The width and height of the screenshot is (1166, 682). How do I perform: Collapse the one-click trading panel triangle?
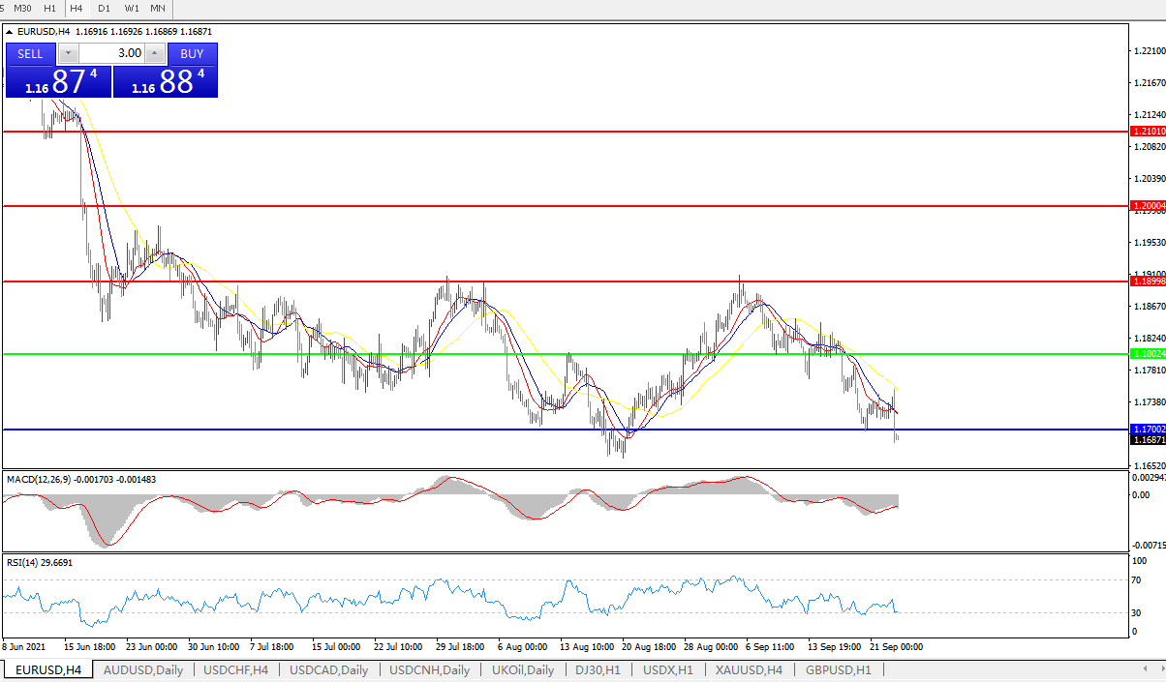pyautogui.click(x=10, y=32)
